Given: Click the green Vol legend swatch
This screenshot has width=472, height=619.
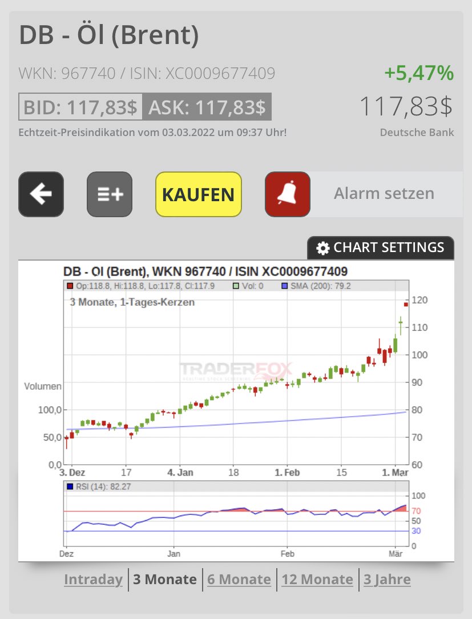Looking at the screenshot, I should point(236,286).
